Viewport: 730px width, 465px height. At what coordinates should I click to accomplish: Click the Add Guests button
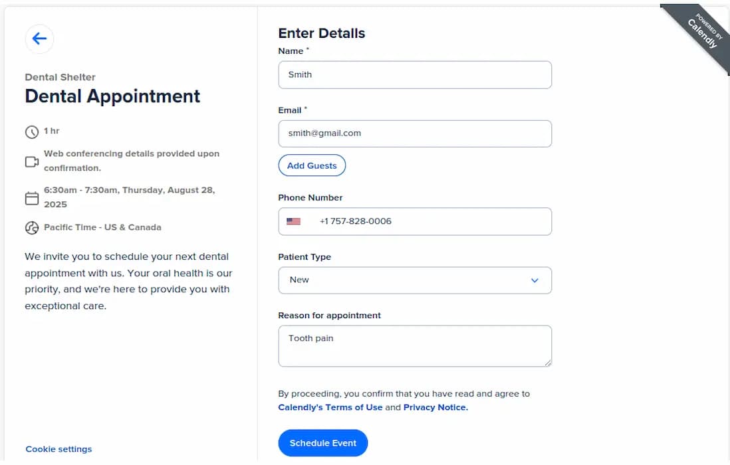point(312,165)
